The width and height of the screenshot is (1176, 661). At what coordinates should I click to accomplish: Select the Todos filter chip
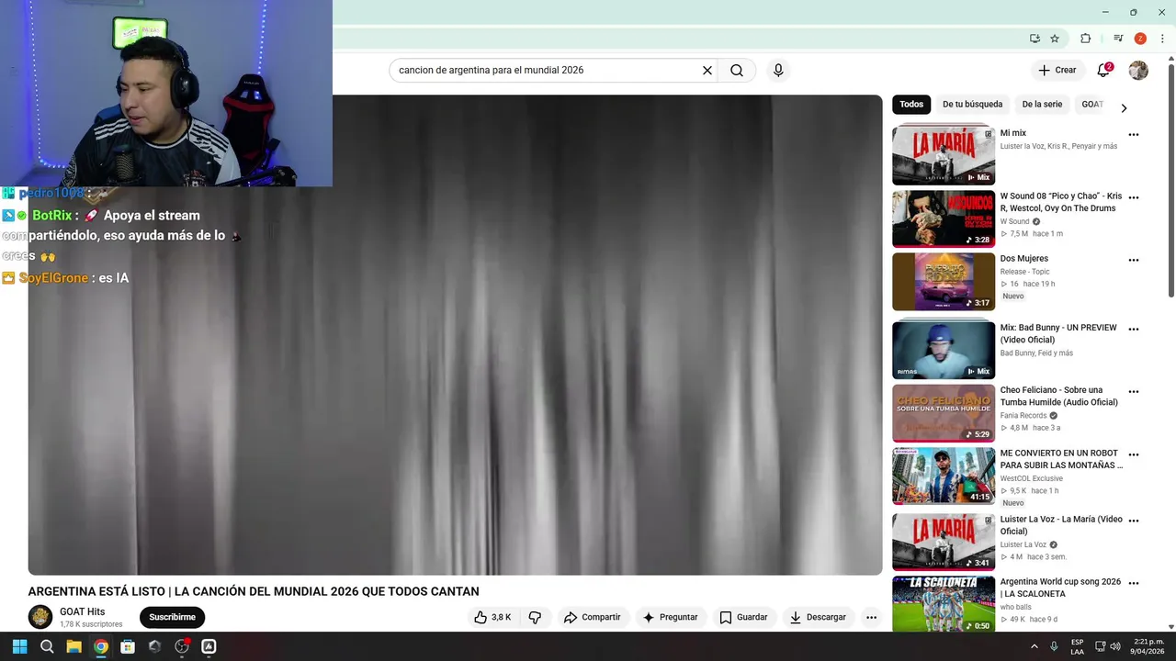pyautogui.click(x=911, y=105)
